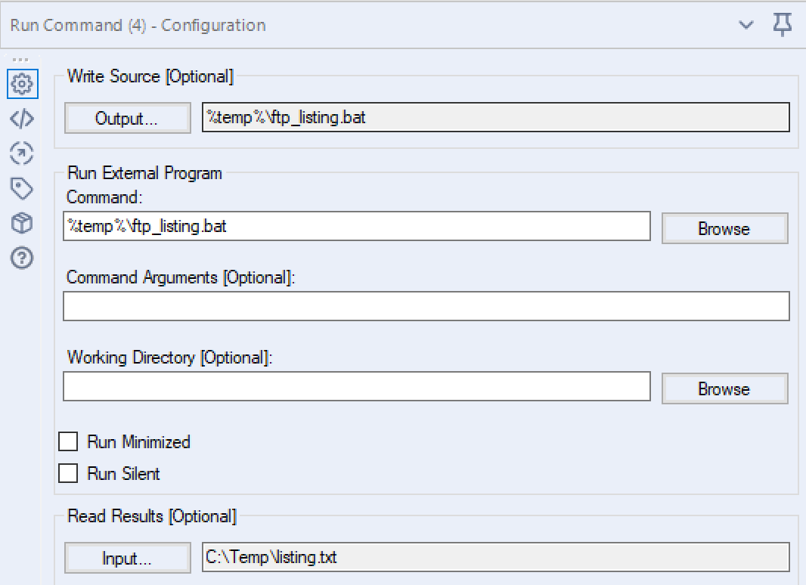Click the pin icon in the header
This screenshot has height=585, width=806.
[783, 25]
